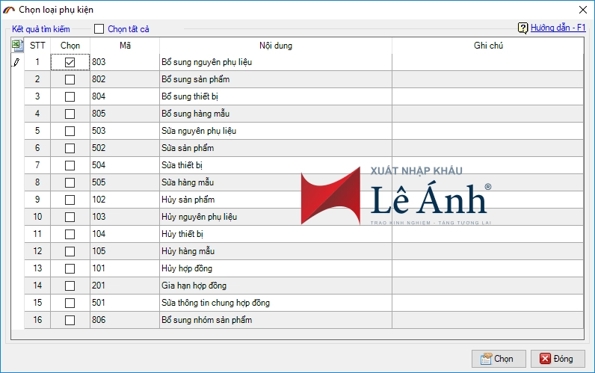Screen dimensions: 595x373
Task: Click the Ghi chú column header
Action: (x=487, y=46)
